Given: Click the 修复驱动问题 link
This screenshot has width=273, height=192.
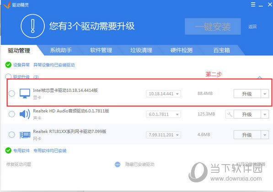Looking at the screenshot, I should 19,164.
